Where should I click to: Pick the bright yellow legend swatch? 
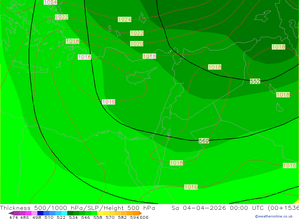100,213
